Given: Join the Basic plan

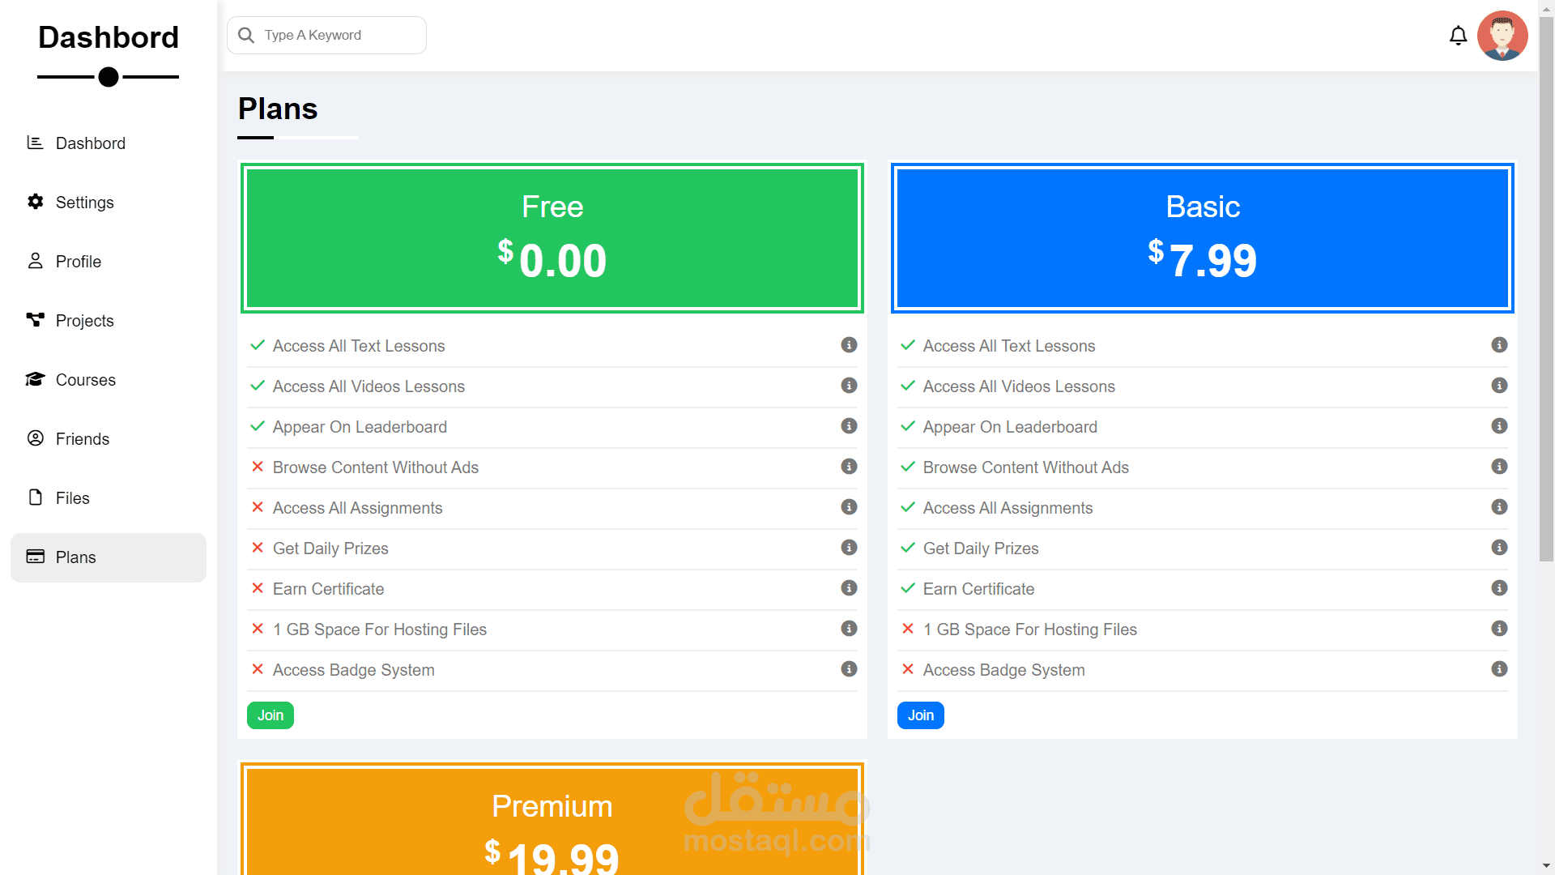Looking at the screenshot, I should tap(920, 715).
